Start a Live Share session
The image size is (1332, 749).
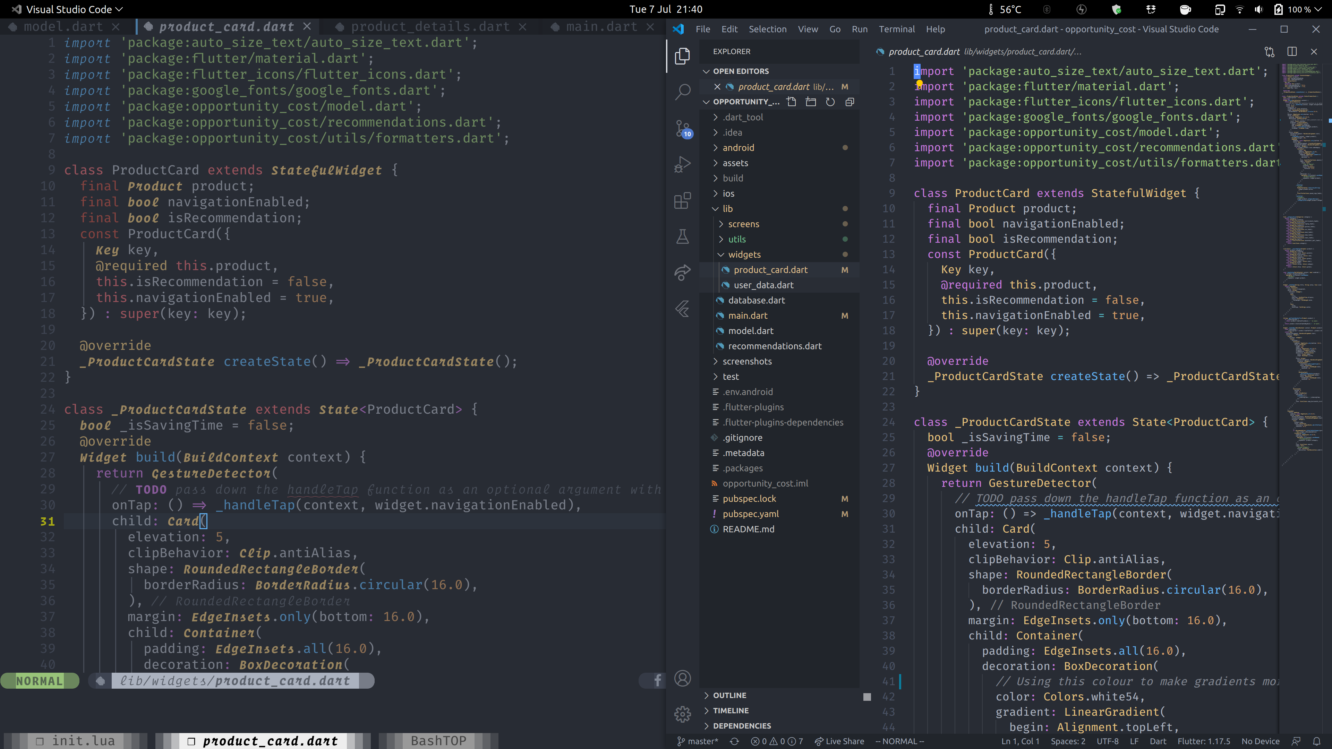[x=840, y=741]
